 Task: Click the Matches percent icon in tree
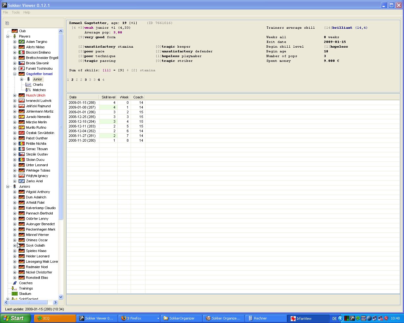click(x=28, y=90)
